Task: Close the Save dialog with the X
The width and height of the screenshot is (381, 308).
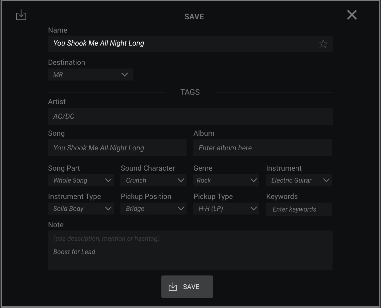Action: pyautogui.click(x=351, y=15)
